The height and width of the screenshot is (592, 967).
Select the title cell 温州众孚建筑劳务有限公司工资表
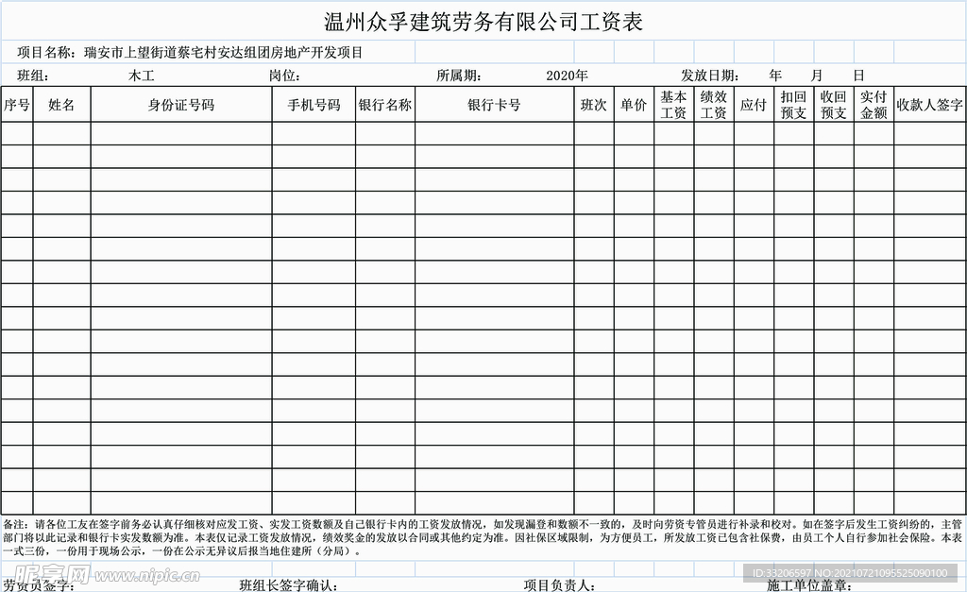click(483, 22)
